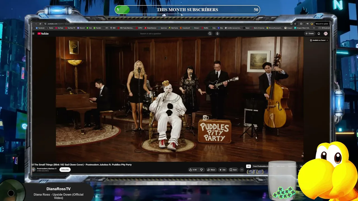This screenshot has height=201, width=358.
Task: Select the All filter chip
Action: [x=248, y=166]
